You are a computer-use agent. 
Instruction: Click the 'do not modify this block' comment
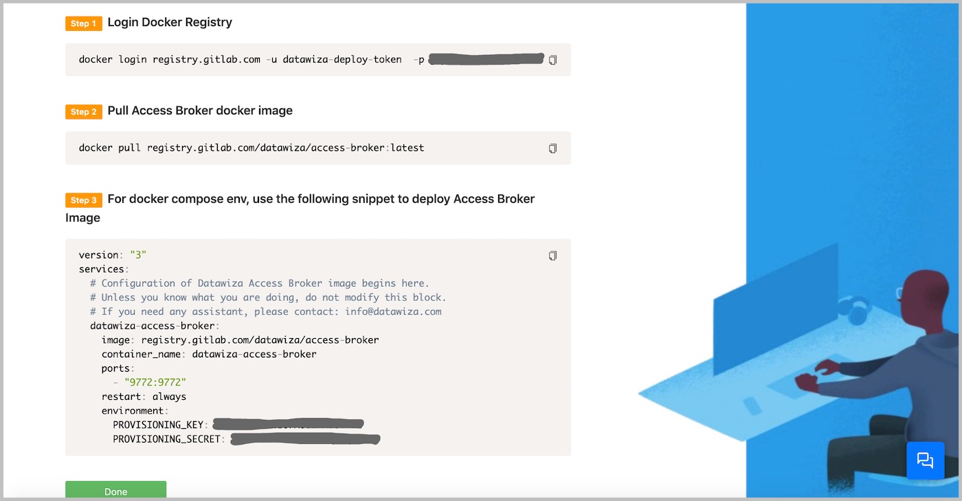coord(268,298)
